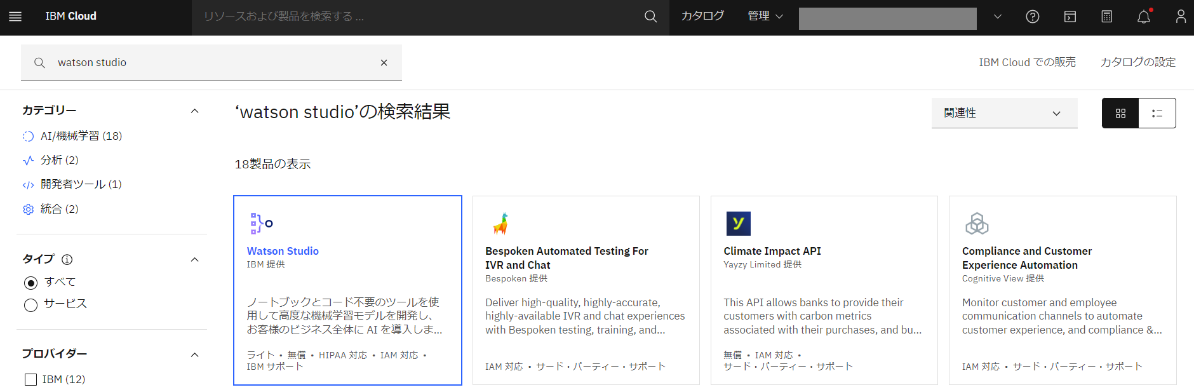Open the 管理 menu in header
This screenshot has height=392, width=1194.
click(765, 17)
